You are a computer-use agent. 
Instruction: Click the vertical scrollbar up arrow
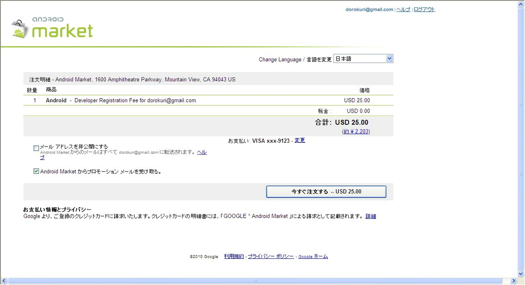point(521,4)
